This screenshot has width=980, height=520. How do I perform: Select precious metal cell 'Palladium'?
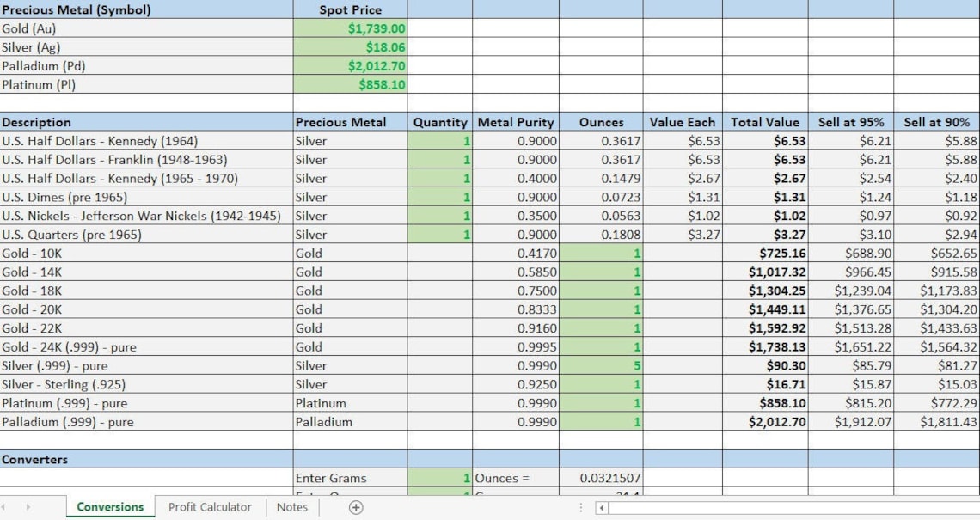350,422
